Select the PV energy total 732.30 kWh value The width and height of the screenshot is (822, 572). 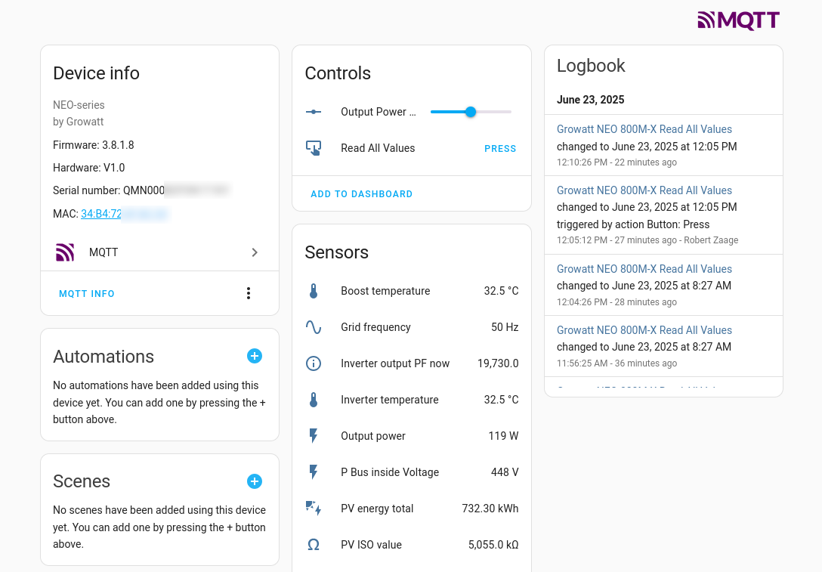click(x=490, y=509)
